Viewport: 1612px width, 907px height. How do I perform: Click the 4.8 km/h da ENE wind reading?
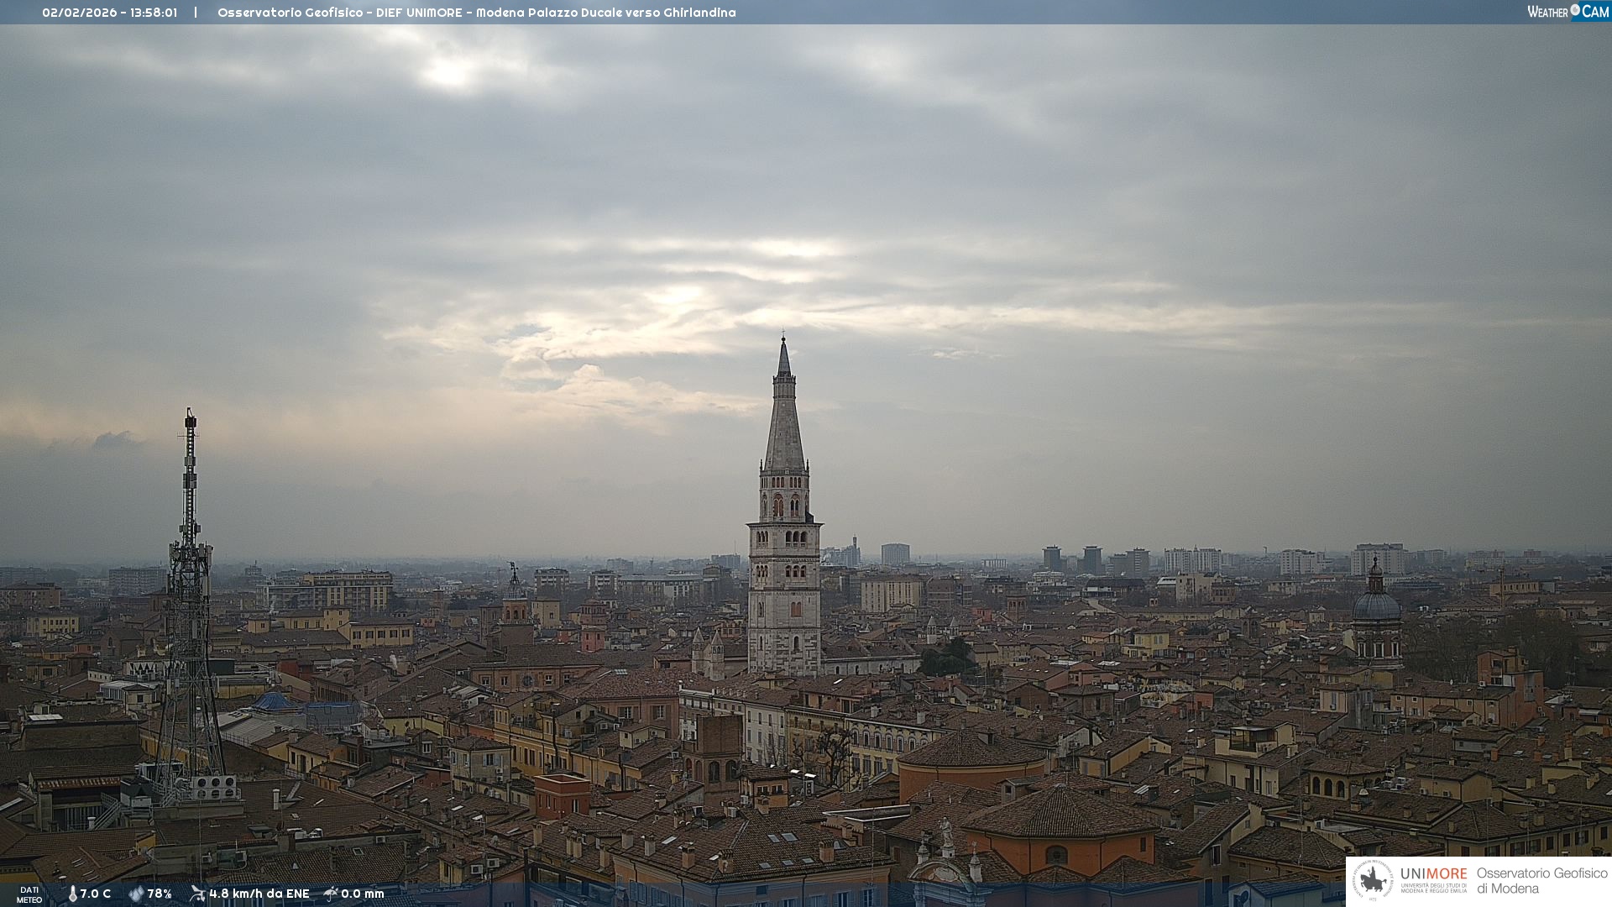(x=259, y=894)
